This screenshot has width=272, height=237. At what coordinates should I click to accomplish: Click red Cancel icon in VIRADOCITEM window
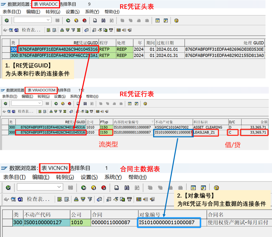(70, 104)
